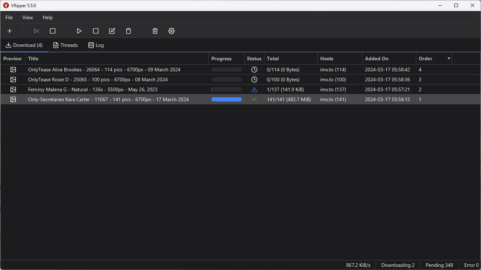
Task: Switch to the Log tab
Action: 96,45
